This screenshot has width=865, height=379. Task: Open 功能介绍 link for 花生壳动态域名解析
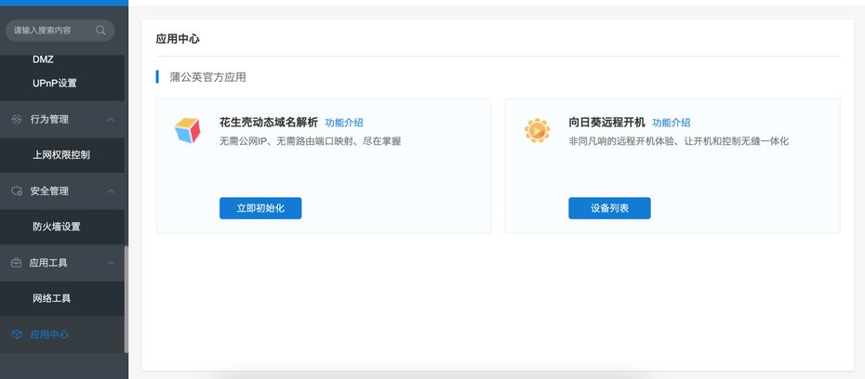point(344,123)
